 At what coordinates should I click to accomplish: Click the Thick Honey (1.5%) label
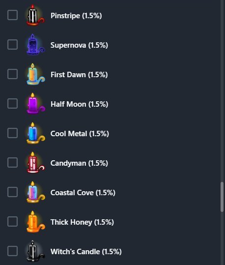[x=82, y=222]
